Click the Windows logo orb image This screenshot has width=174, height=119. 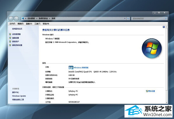point(152,48)
